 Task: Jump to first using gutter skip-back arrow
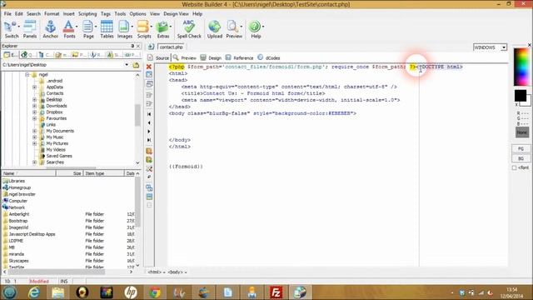click(149, 114)
